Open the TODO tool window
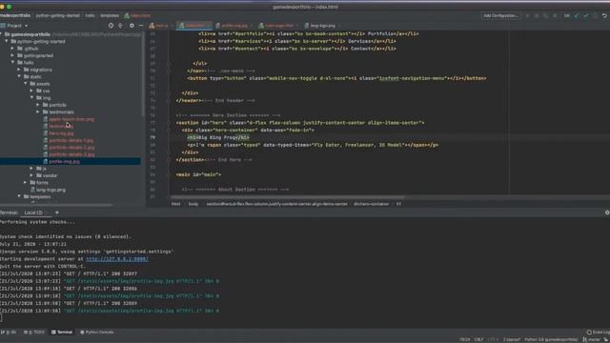 [x=34, y=333]
